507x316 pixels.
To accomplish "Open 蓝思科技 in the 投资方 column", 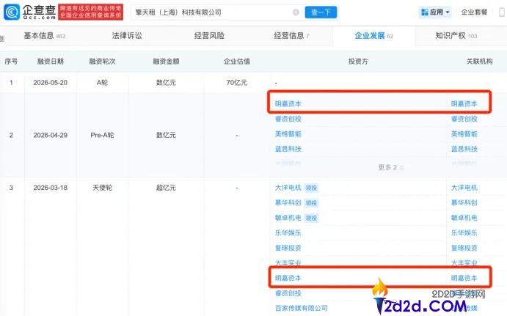I will tap(288, 149).
